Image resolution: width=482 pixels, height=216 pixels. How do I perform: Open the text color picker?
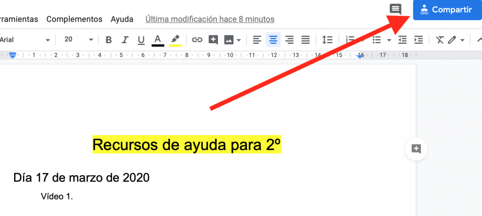[x=158, y=40]
